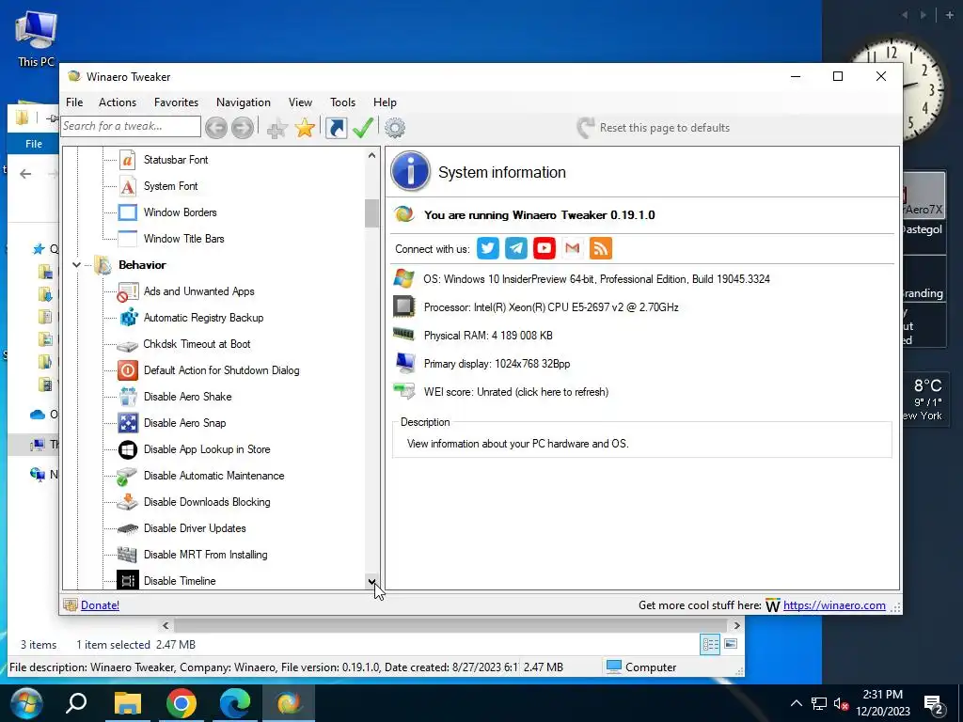Click the yellow star favorites toolbar icon
The width and height of the screenshot is (963, 722).
coord(305,128)
